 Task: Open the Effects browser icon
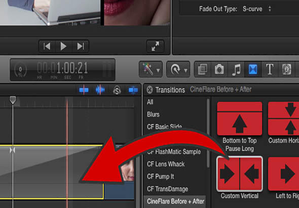[x=203, y=69]
